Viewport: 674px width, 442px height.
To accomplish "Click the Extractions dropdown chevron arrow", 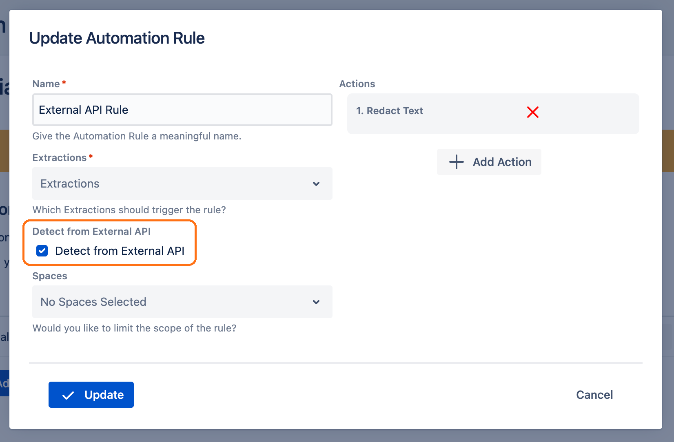I will tap(316, 184).
